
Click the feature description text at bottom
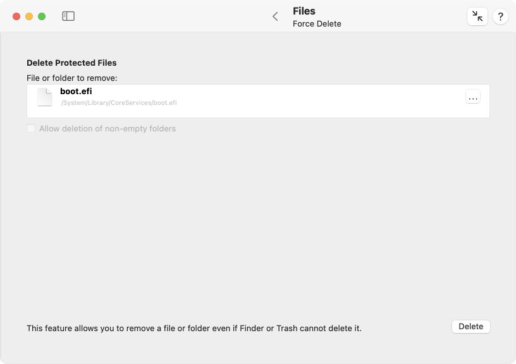194,328
